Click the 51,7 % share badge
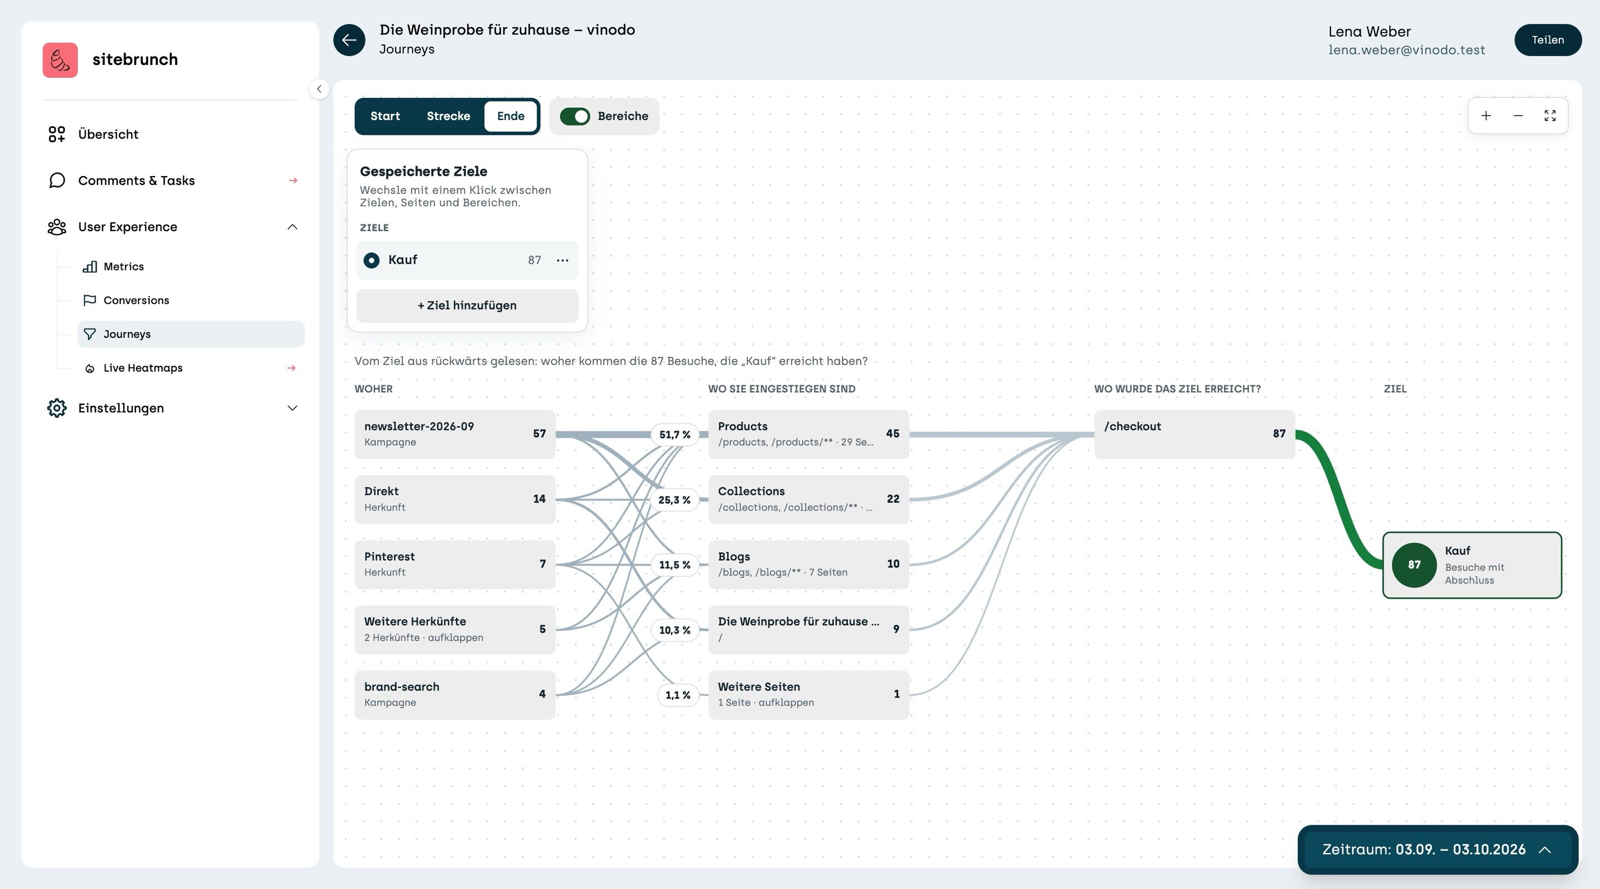This screenshot has width=1600, height=889. (674, 435)
